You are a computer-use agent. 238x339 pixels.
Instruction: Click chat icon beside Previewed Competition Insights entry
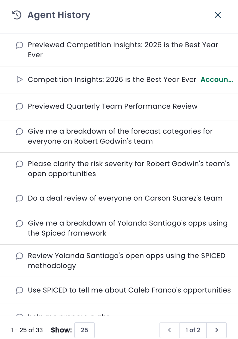[19, 45]
